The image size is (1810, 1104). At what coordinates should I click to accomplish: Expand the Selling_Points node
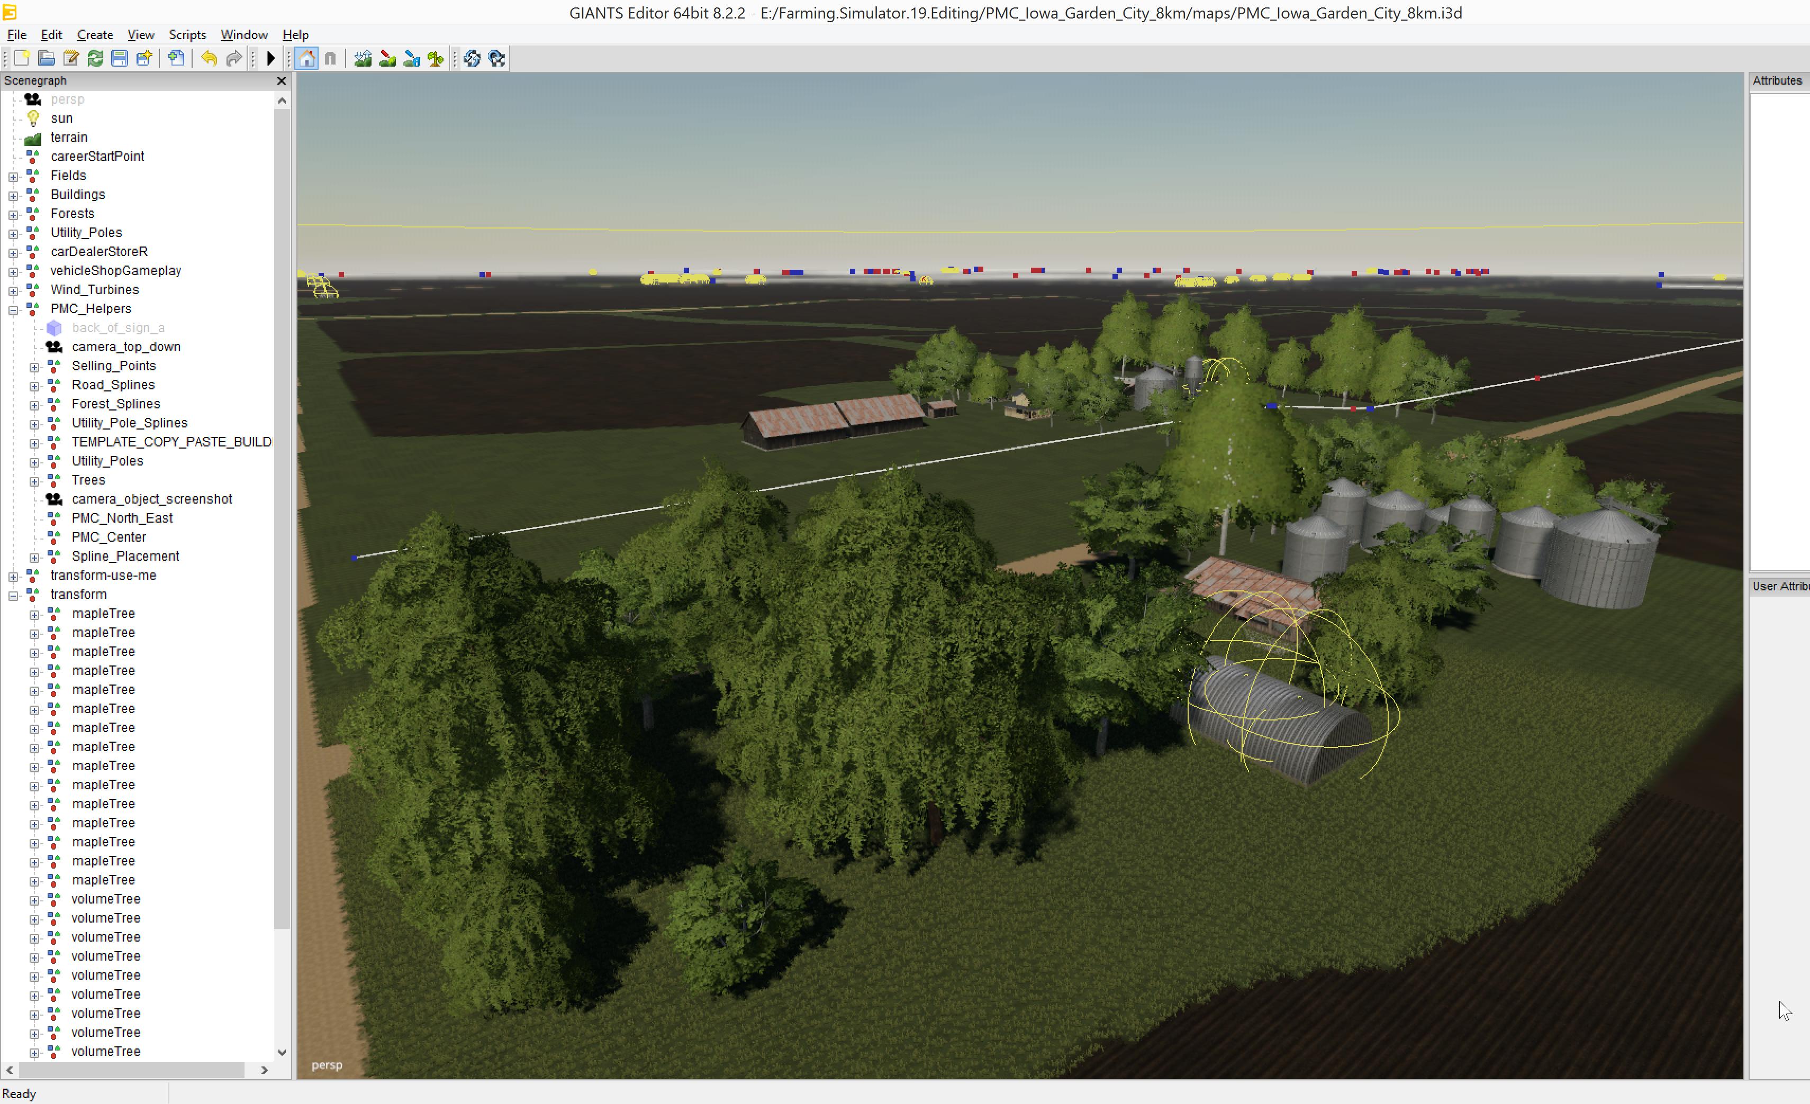[34, 367]
